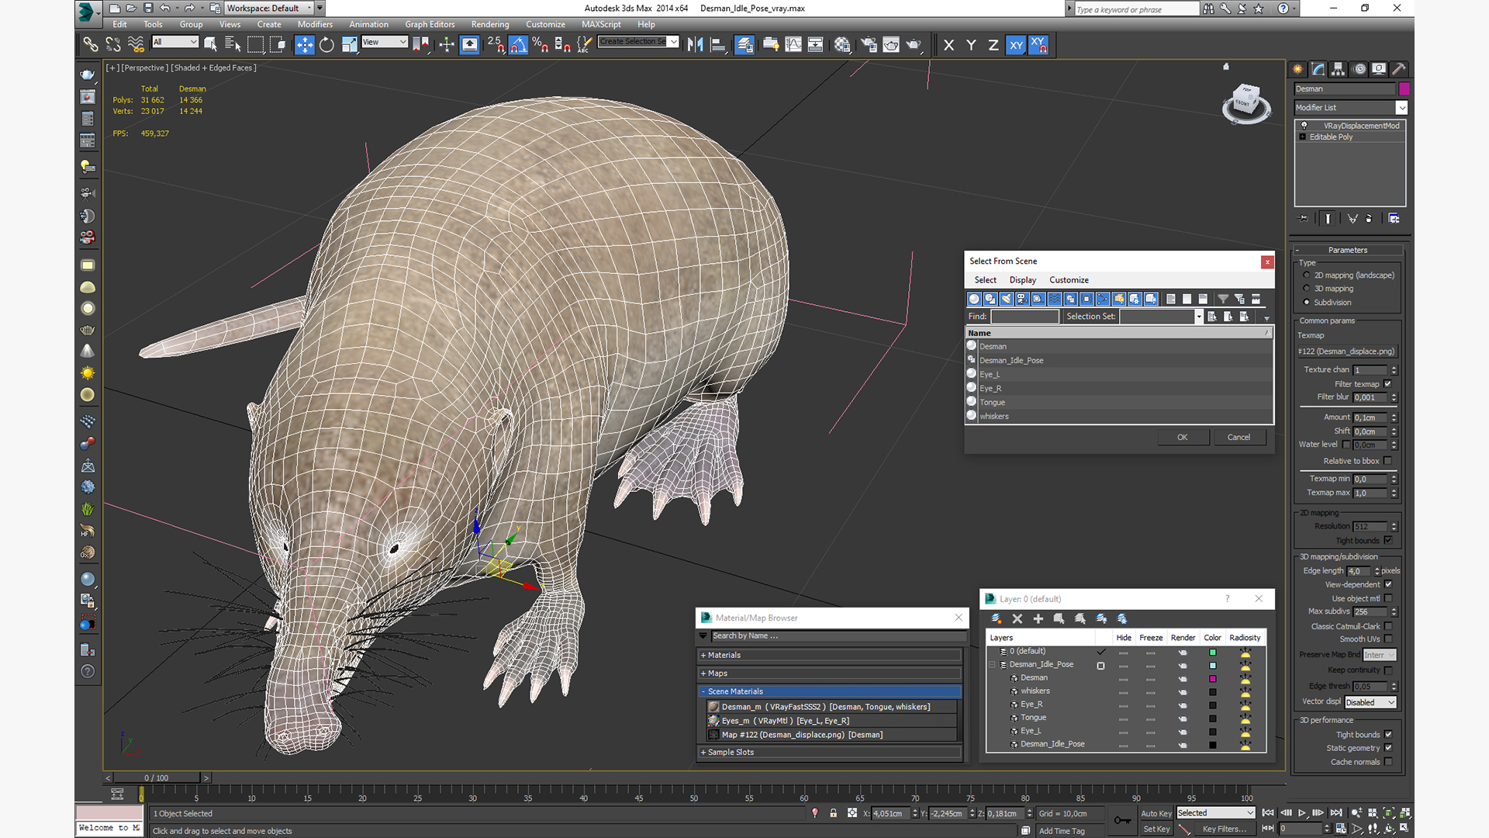Click the Find input field in Select From Scene
1489x838 pixels.
tap(1024, 316)
